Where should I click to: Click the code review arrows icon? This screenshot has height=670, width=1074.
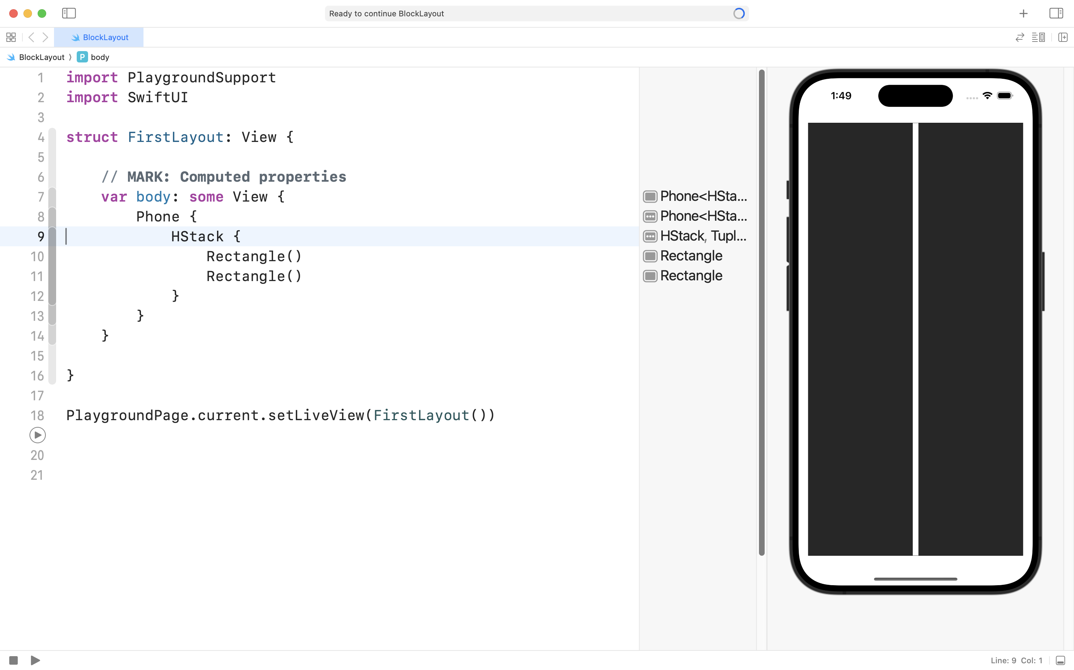[1019, 37]
